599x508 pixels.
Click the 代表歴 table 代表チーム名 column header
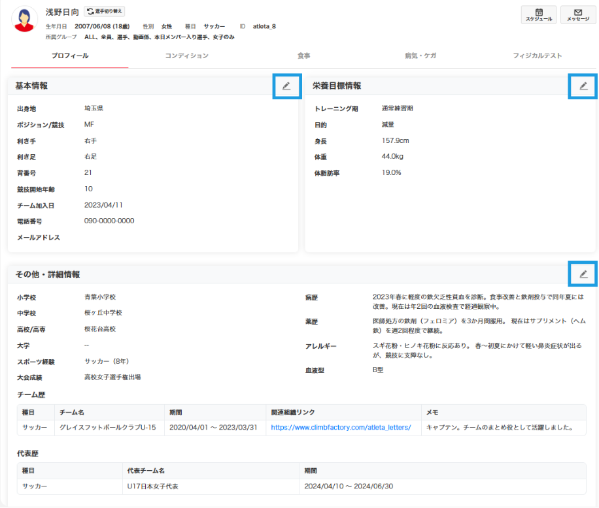click(x=146, y=470)
